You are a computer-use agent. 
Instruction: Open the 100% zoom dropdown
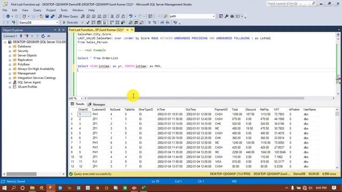[x=81, y=98]
